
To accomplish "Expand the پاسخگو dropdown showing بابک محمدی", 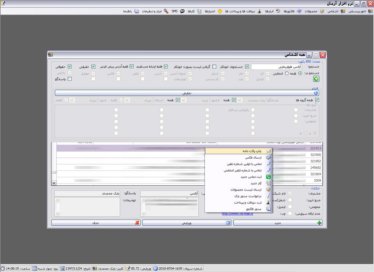I will point(239,100).
